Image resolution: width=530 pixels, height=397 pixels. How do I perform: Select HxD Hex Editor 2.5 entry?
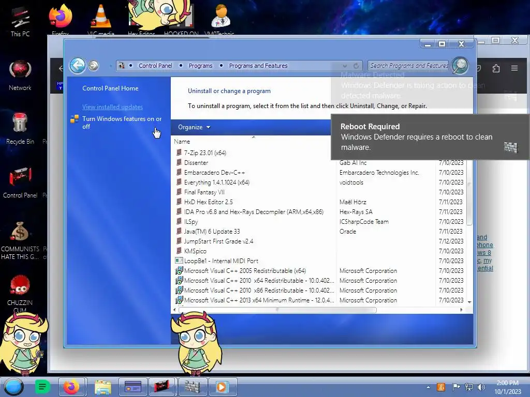pos(208,202)
